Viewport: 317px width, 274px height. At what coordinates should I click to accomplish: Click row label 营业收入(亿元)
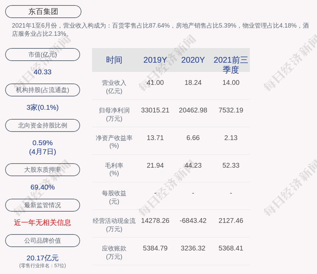tap(114, 87)
